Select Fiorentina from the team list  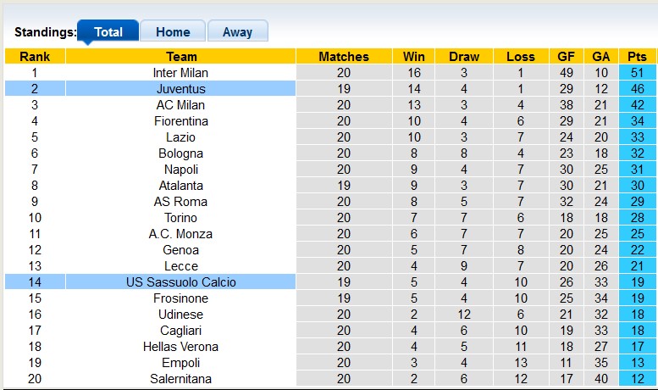click(181, 121)
